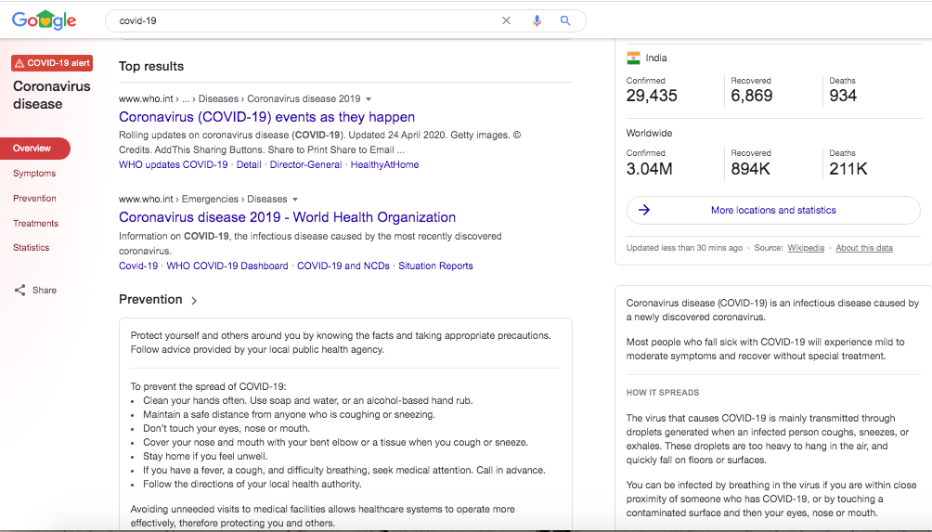Click worldwide recovered value 894K

click(750, 169)
